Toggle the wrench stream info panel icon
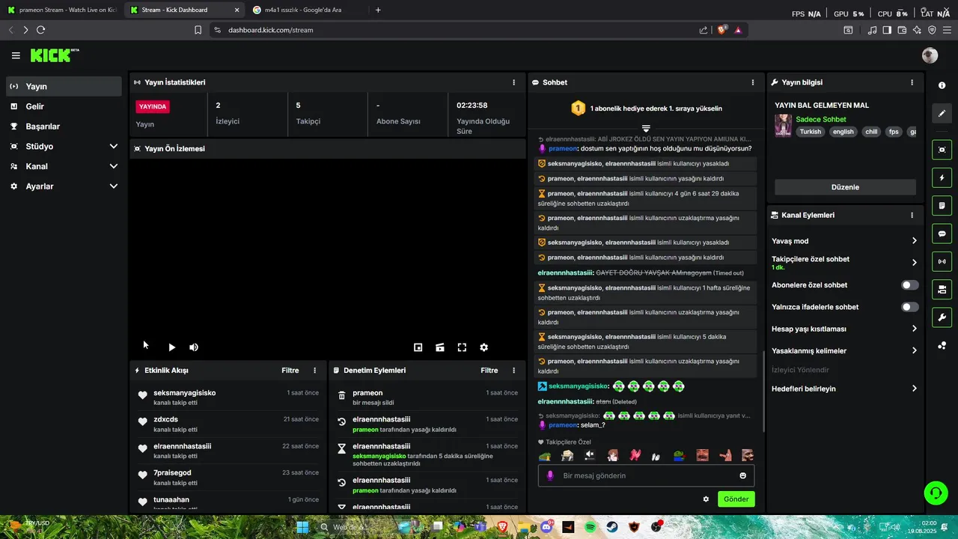 (942, 317)
